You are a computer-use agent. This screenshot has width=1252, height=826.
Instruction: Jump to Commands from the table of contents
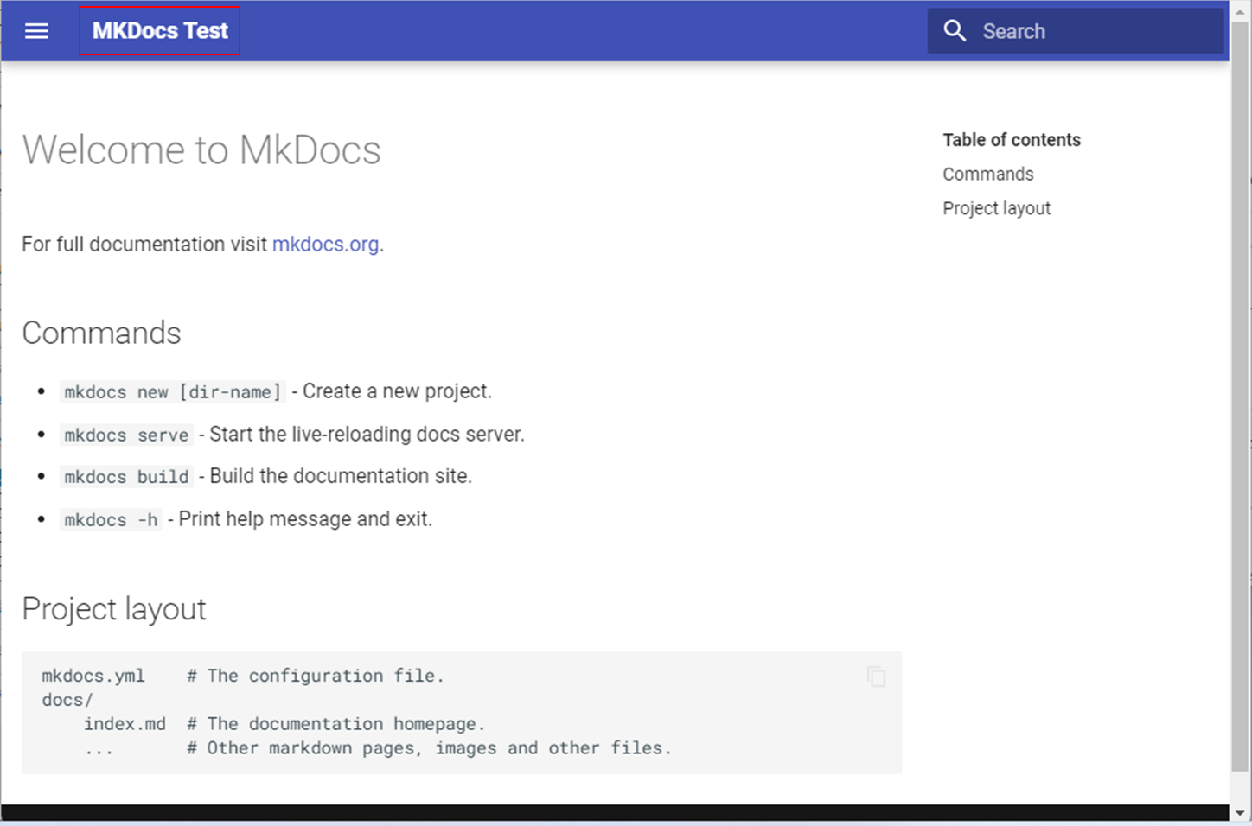click(987, 174)
